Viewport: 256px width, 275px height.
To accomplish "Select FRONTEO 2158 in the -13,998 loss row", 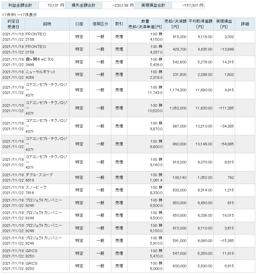I will tap(36, 49).
